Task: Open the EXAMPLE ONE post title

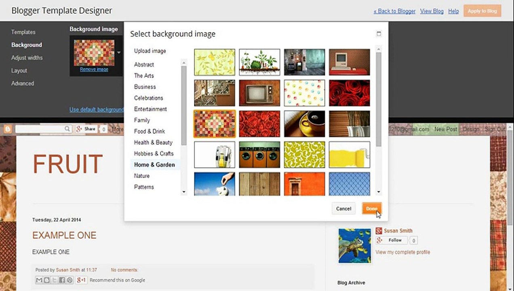Action: pyautogui.click(x=64, y=235)
